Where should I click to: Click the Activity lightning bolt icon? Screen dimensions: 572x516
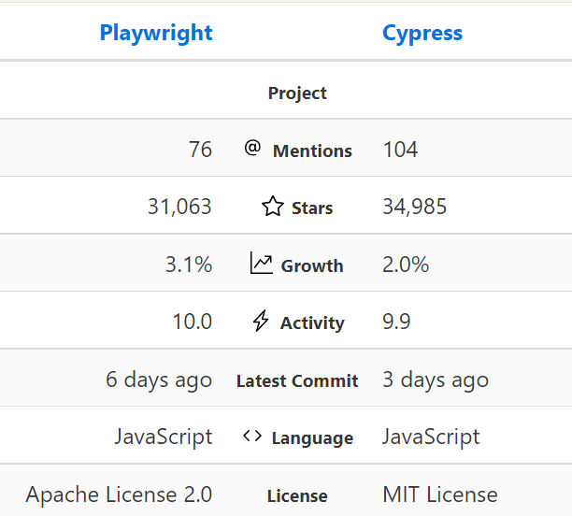coord(261,321)
